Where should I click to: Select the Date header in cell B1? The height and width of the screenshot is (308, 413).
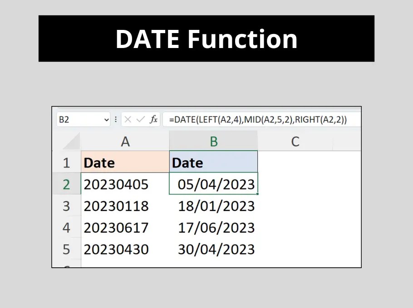click(213, 162)
